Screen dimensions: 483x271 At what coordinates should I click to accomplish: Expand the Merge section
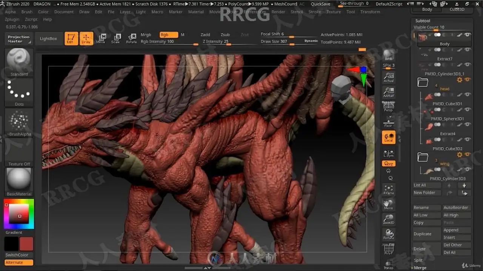tap(420, 268)
